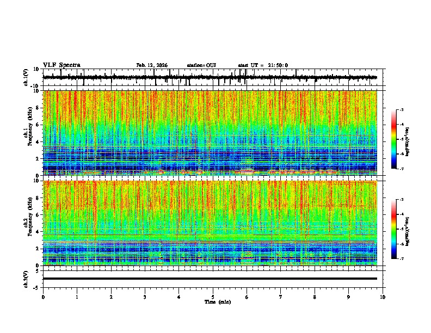Click the "ch.1(V)" waveform axis label
This screenshot has width=431, height=333.
pos(26,77)
